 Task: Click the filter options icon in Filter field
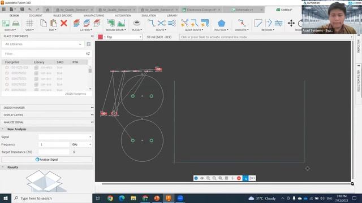[88, 54]
